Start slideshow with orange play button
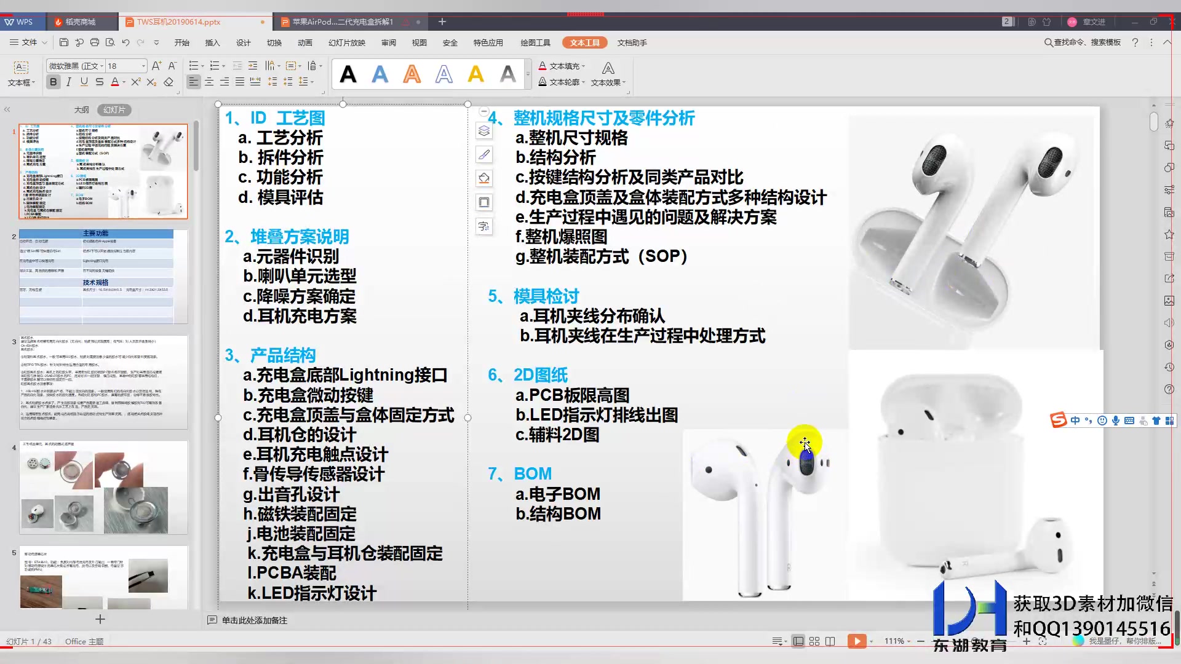The image size is (1181, 664). [856, 641]
